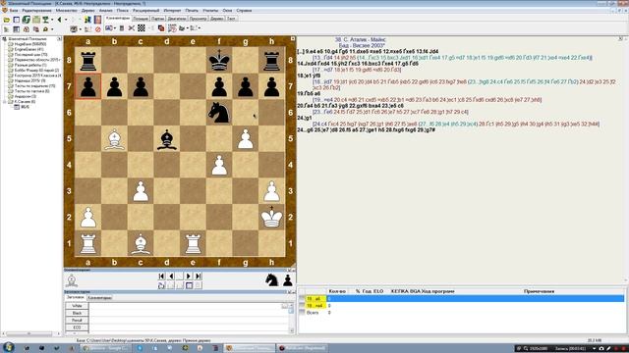629x353 pixels.
Task: Switch to the Партии tab
Action: [x=157, y=19]
